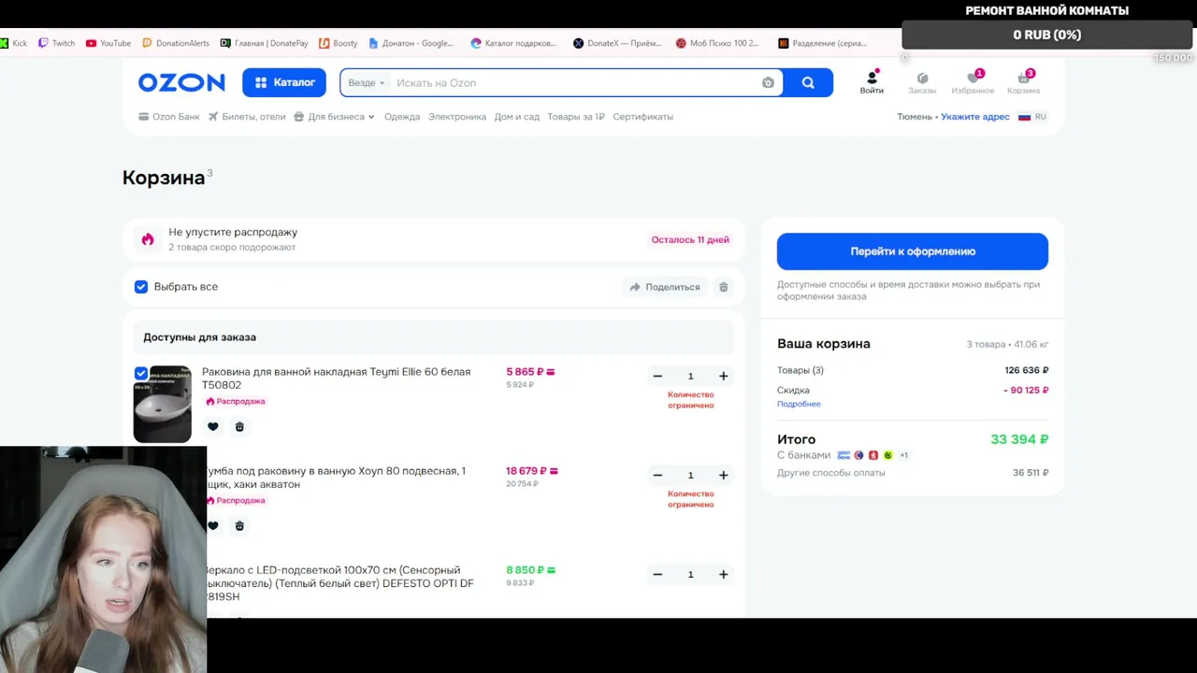Open Заказы orders icon
This screenshot has height=673, width=1197.
922,83
